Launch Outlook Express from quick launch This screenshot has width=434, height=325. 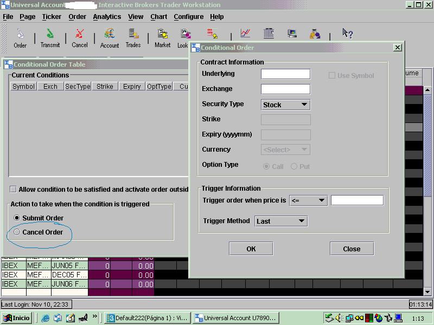pyautogui.click(x=58, y=318)
